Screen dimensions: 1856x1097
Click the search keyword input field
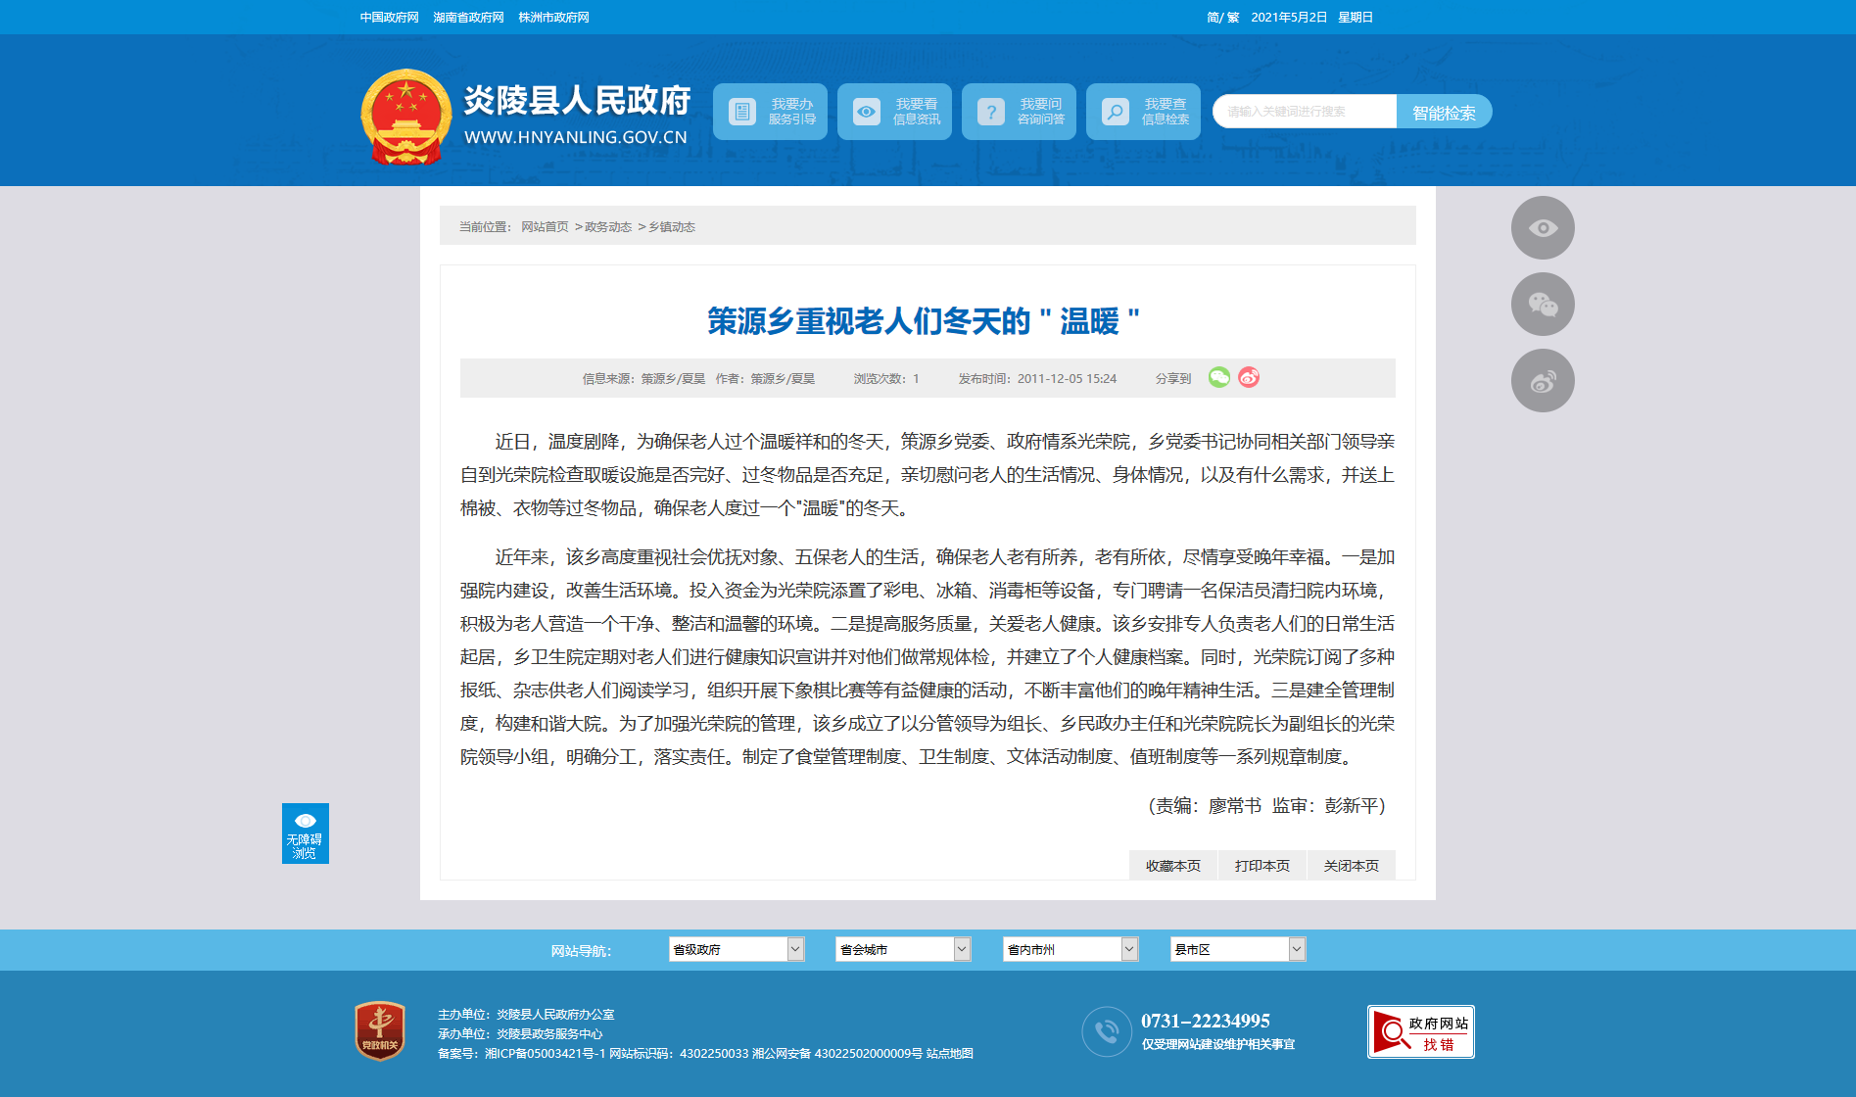pyautogui.click(x=1304, y=112)
